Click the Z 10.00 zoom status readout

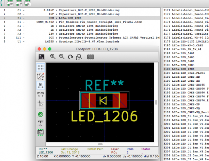tap(42, 156)
